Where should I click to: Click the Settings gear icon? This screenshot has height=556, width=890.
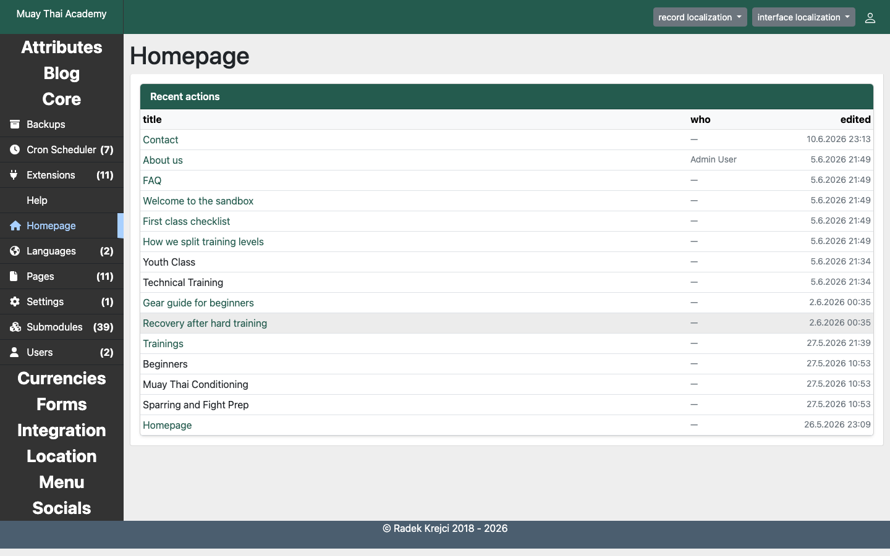tap(15, 301)
